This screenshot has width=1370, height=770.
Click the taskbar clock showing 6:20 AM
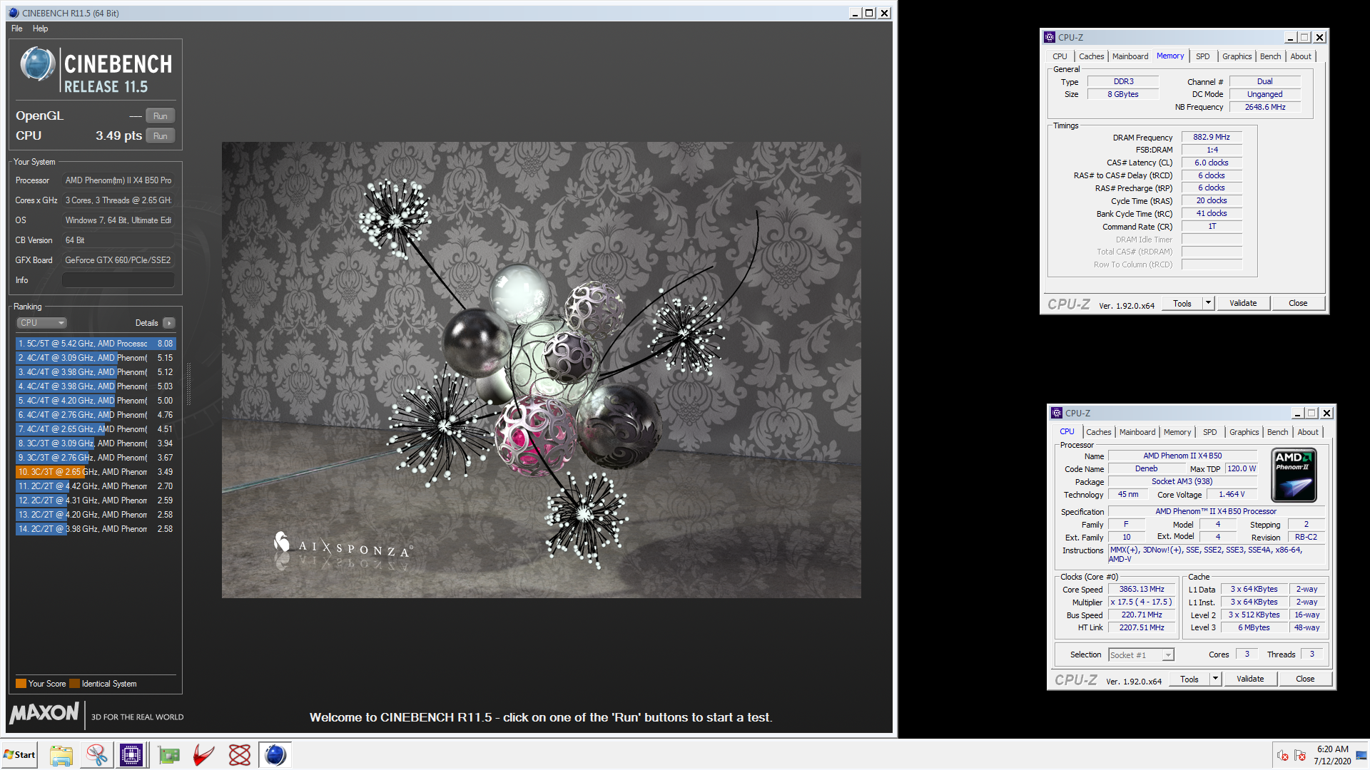pos(1332,754)
